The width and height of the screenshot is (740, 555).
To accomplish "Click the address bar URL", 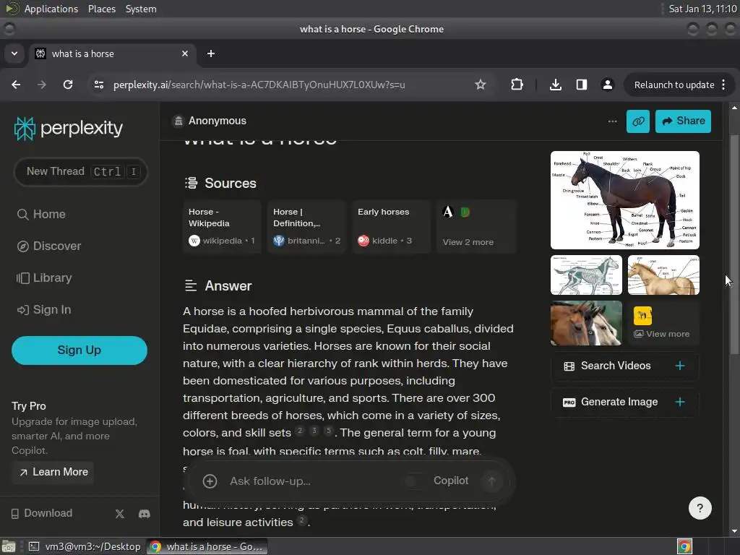I will [x=259, y=85].
